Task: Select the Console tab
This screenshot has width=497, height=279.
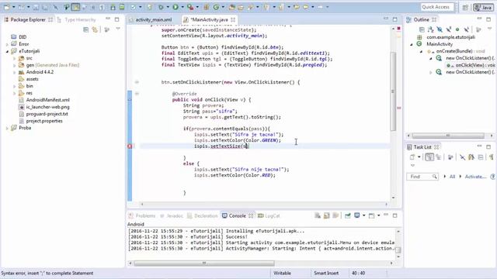Action: point(237,215)
